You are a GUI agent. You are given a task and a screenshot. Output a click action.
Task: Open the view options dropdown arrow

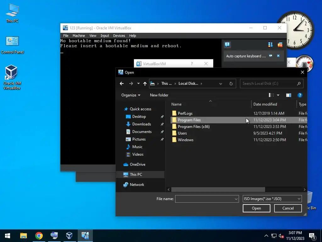tap(278, 95)
